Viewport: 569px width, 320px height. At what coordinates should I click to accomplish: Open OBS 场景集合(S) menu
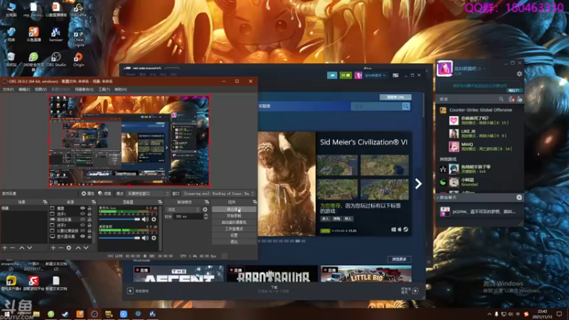coord(84,90)
